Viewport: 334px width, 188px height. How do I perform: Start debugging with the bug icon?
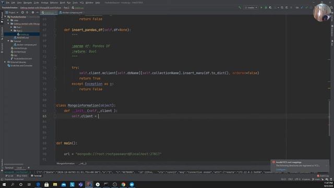click(x=266, y=7)
